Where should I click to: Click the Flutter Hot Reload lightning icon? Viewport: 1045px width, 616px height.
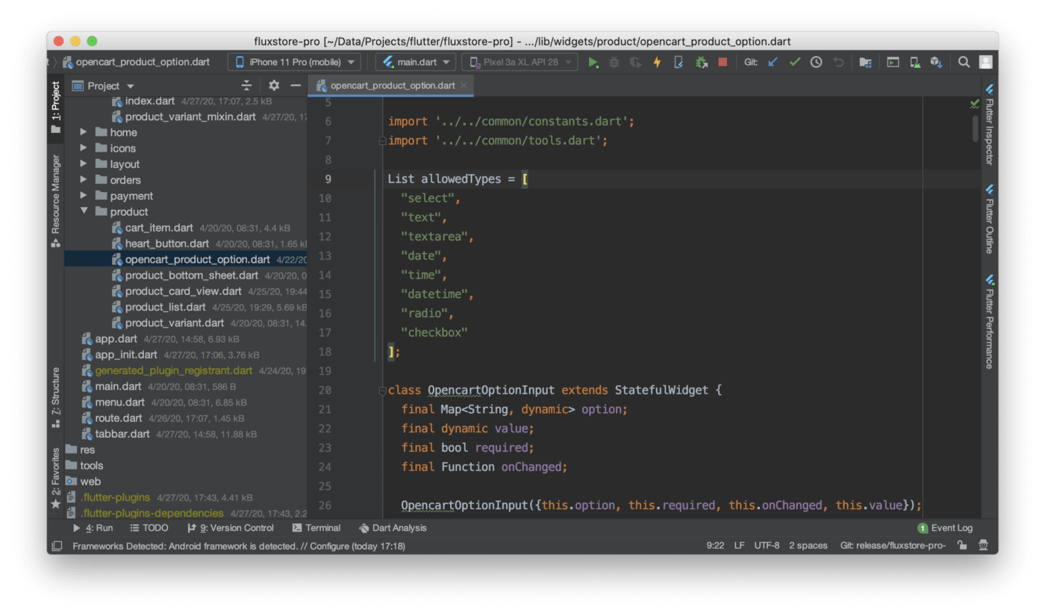tap(657, 62)
